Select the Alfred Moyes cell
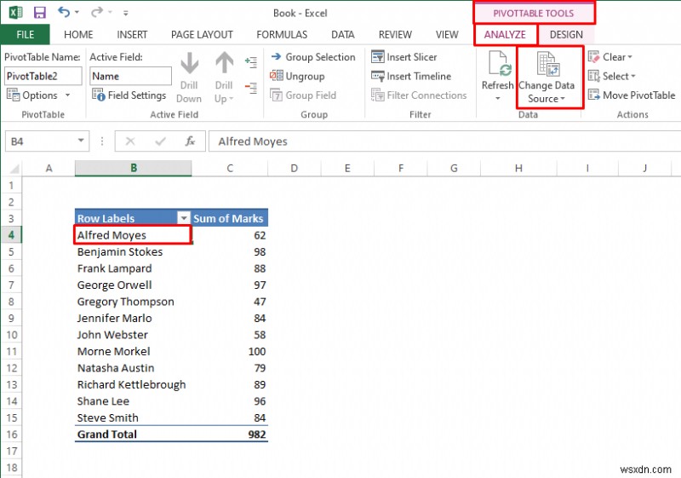The height and width of the screenshot is (478, 681). click(133, 235)
